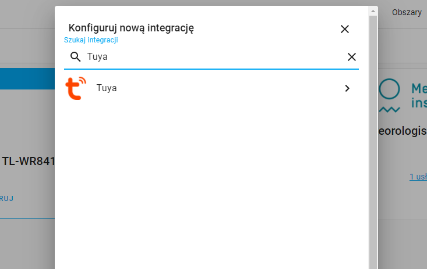Screen dimensions: 427x269
Task: Click the teal 'Me ins' logo text
Action: tap(419, 96)
